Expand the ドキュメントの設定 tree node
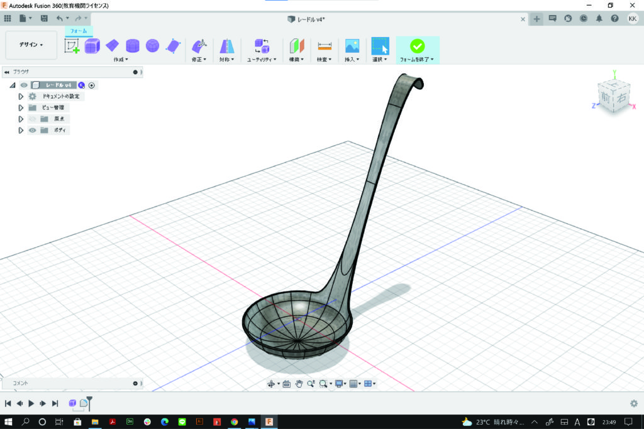 click(x=21, y=97)
